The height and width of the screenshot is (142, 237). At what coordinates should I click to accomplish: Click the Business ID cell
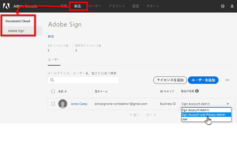tap(168, 104)
